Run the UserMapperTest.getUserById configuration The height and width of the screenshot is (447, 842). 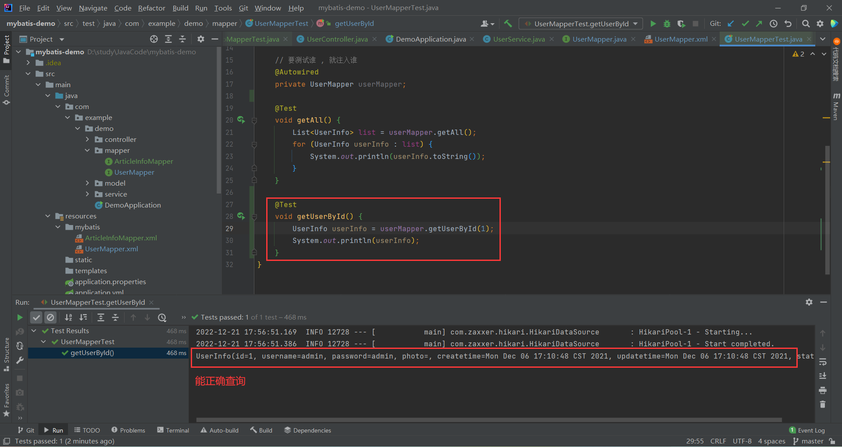pyautogui.click(x=653, y=24)
